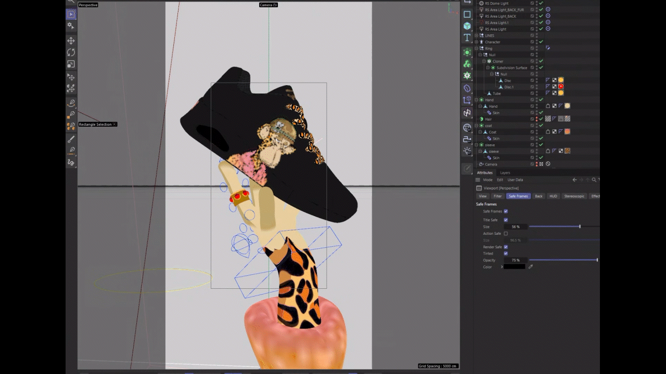Click the Volume Builder green icon
This screenshot has height=374, width=666.
467,64
